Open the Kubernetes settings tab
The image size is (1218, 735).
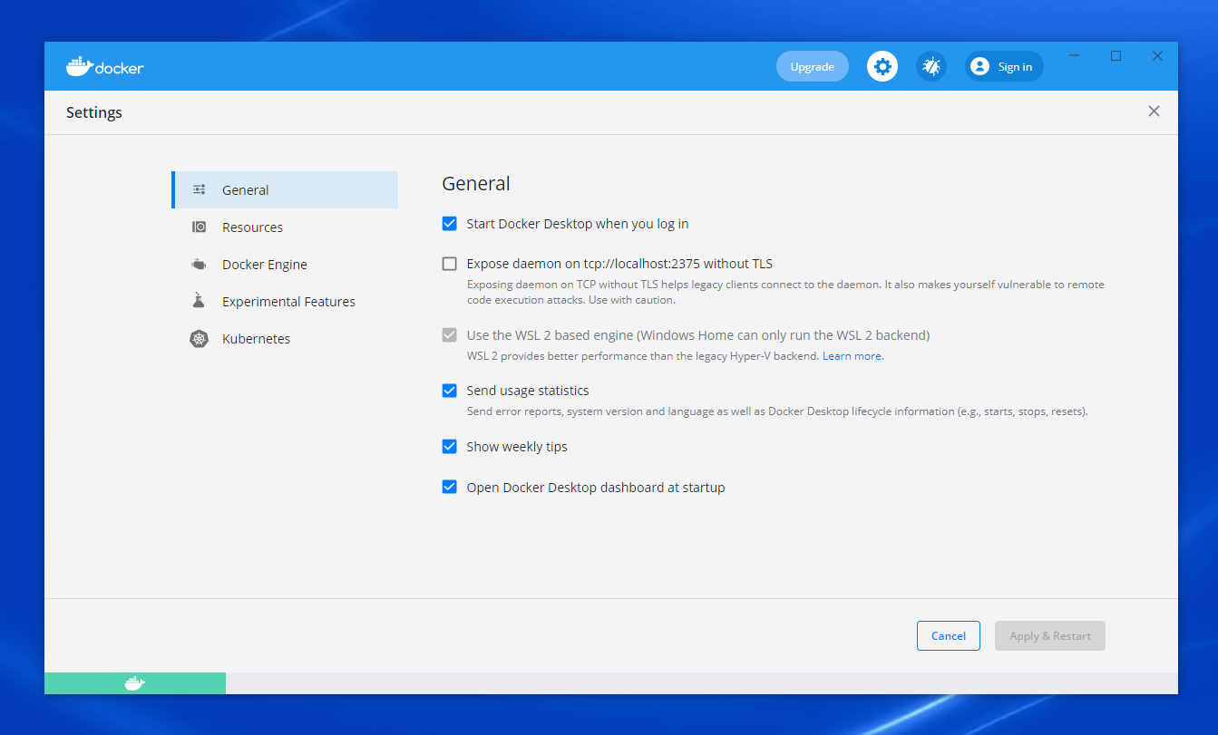(x=285, y=339)
